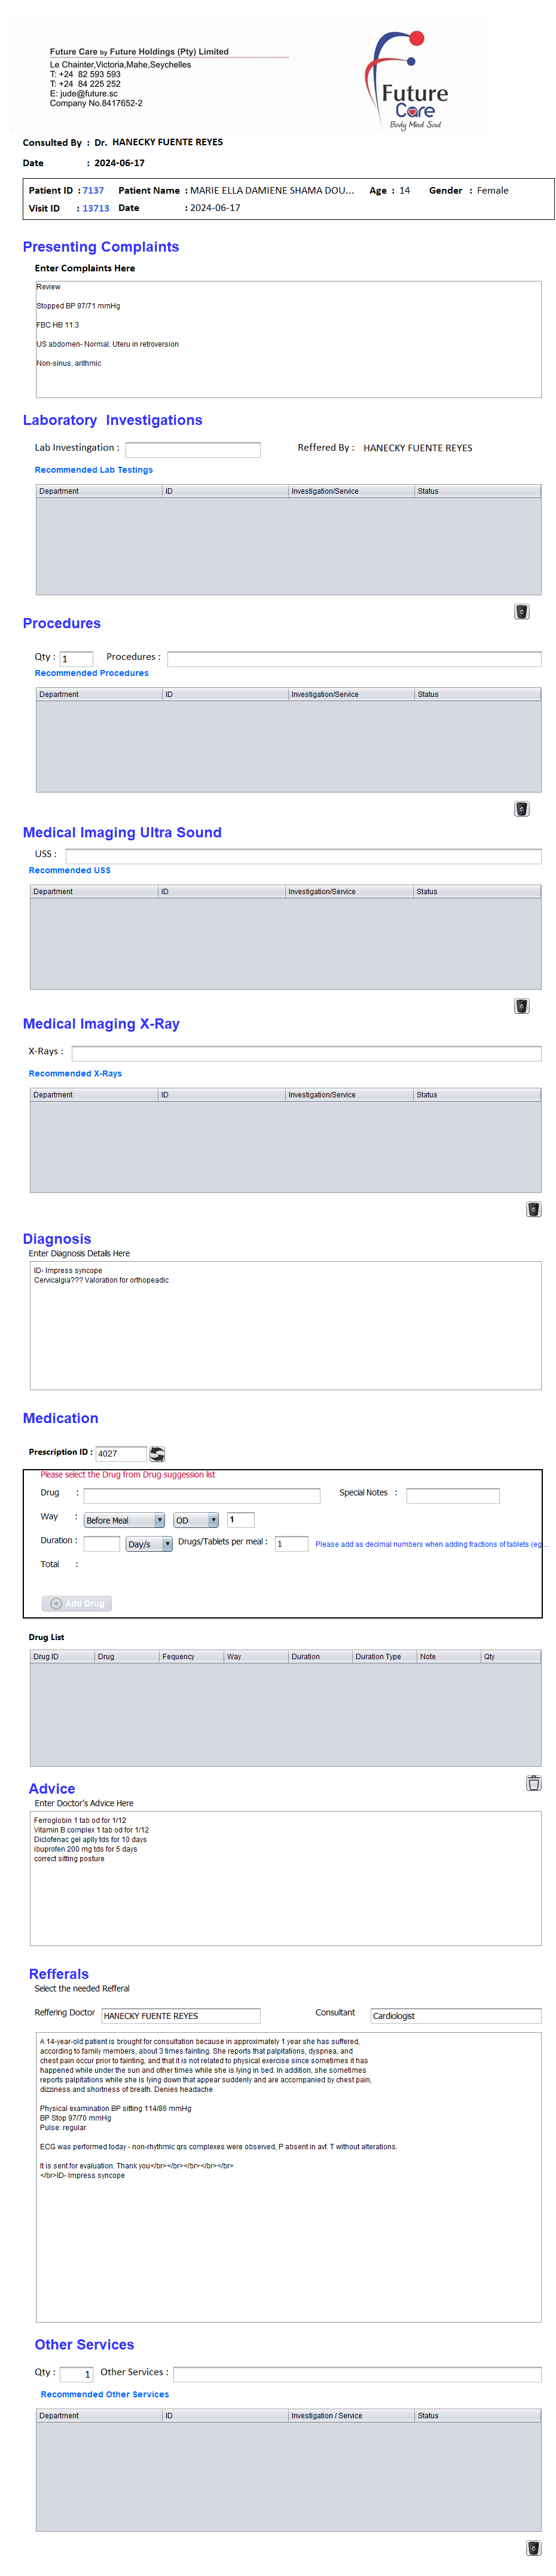
Task: Click the Add Drug button
Action: [77, 1602]
